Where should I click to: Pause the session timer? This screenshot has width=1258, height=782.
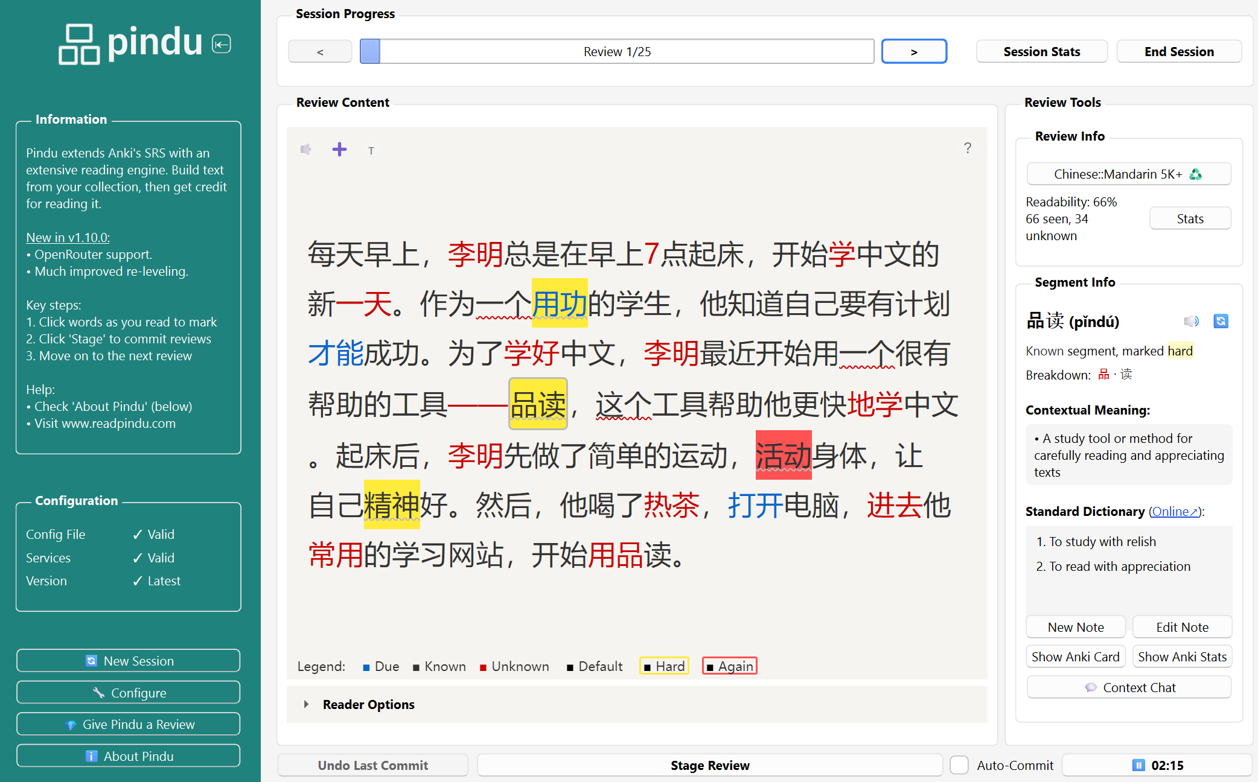click(1138, 765)
